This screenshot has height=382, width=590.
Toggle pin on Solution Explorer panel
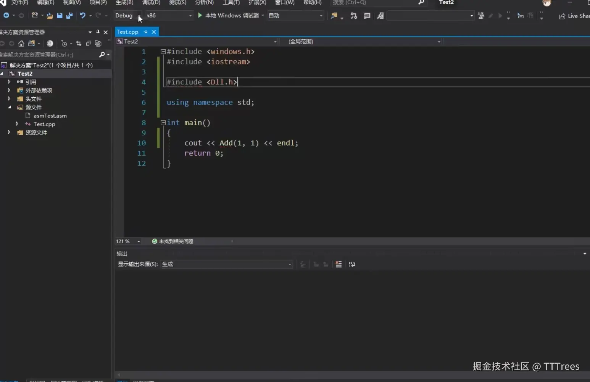pyautogui.click(x=98, y=32)
